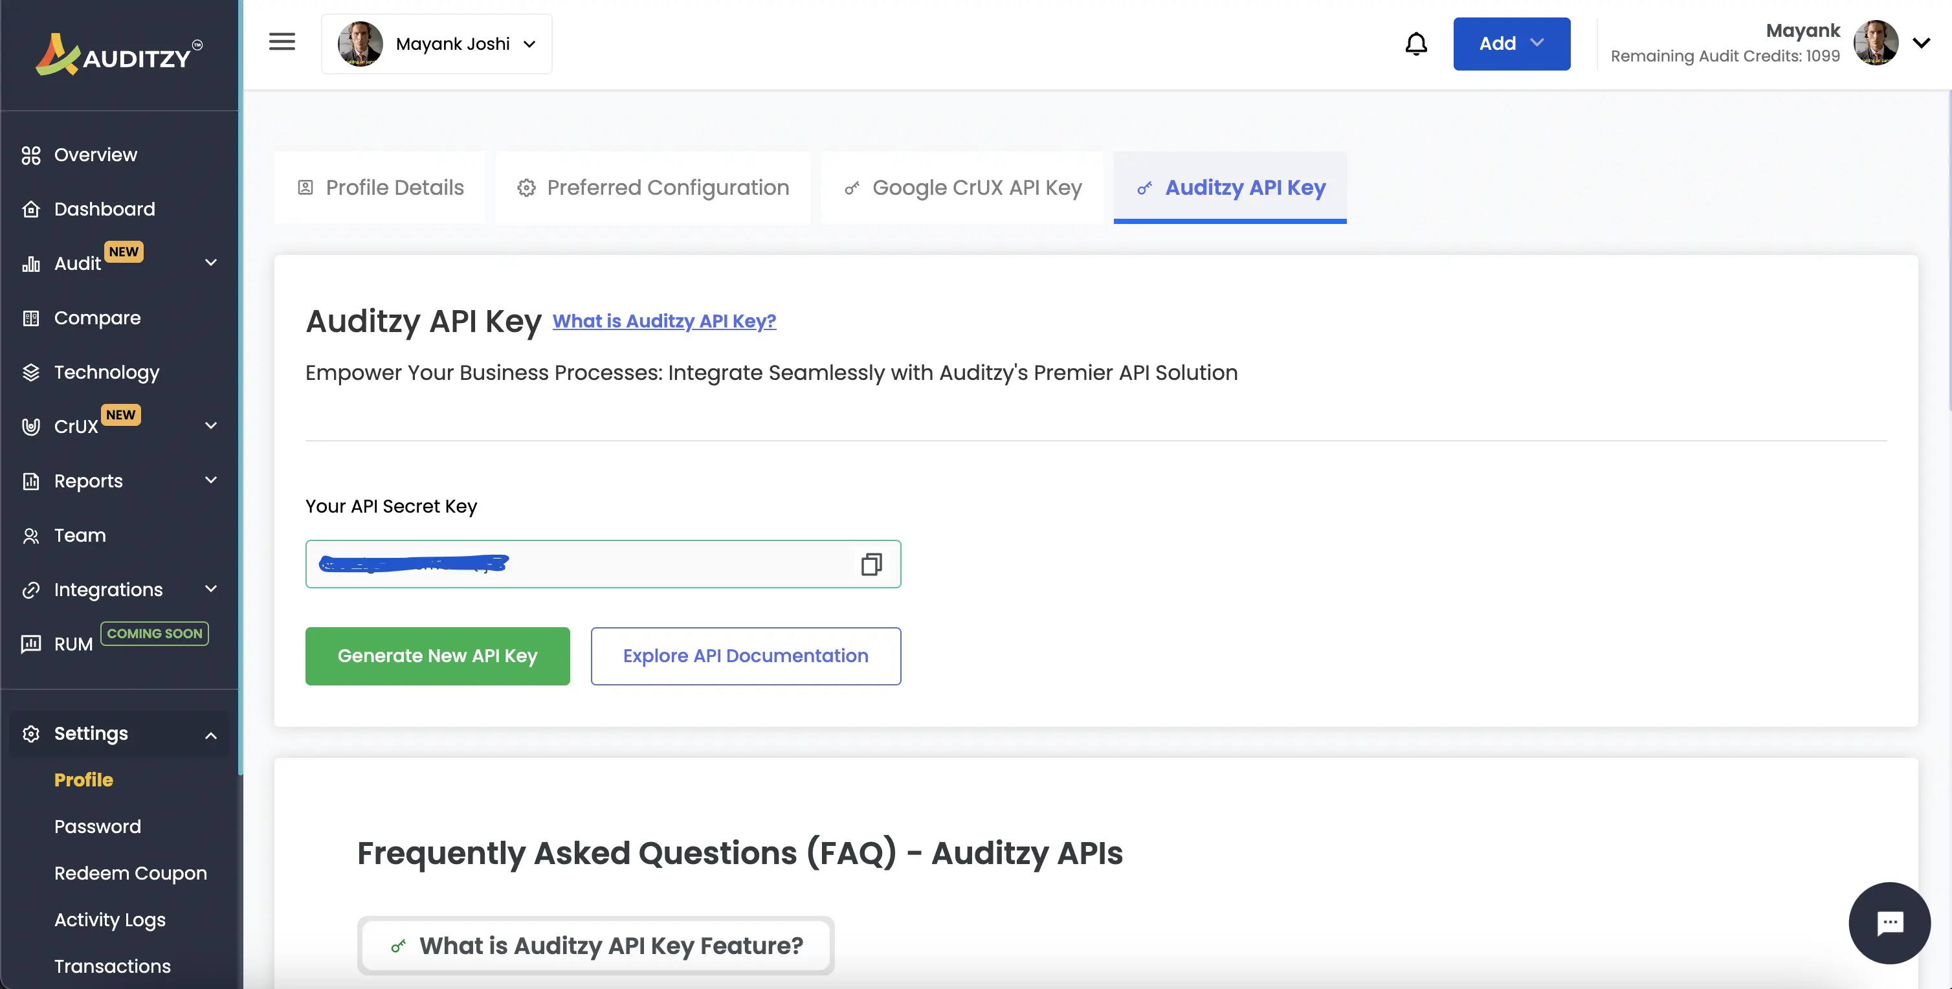
Task: Open 'What is Auditzy API Key?' link
Action: [x=664, y=321]
